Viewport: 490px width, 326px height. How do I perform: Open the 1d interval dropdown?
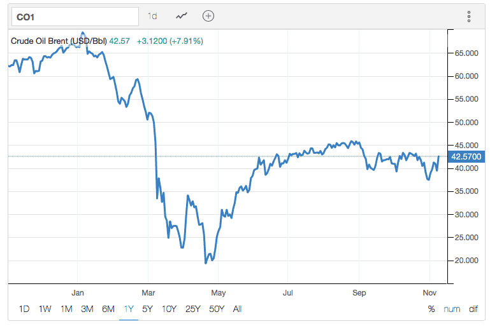click(x=152, y=16)
